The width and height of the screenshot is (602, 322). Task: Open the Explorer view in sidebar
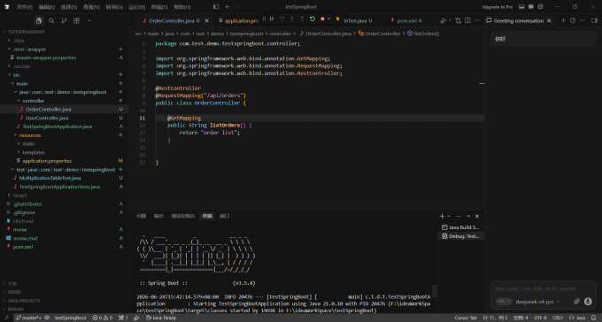click(39, 20)
